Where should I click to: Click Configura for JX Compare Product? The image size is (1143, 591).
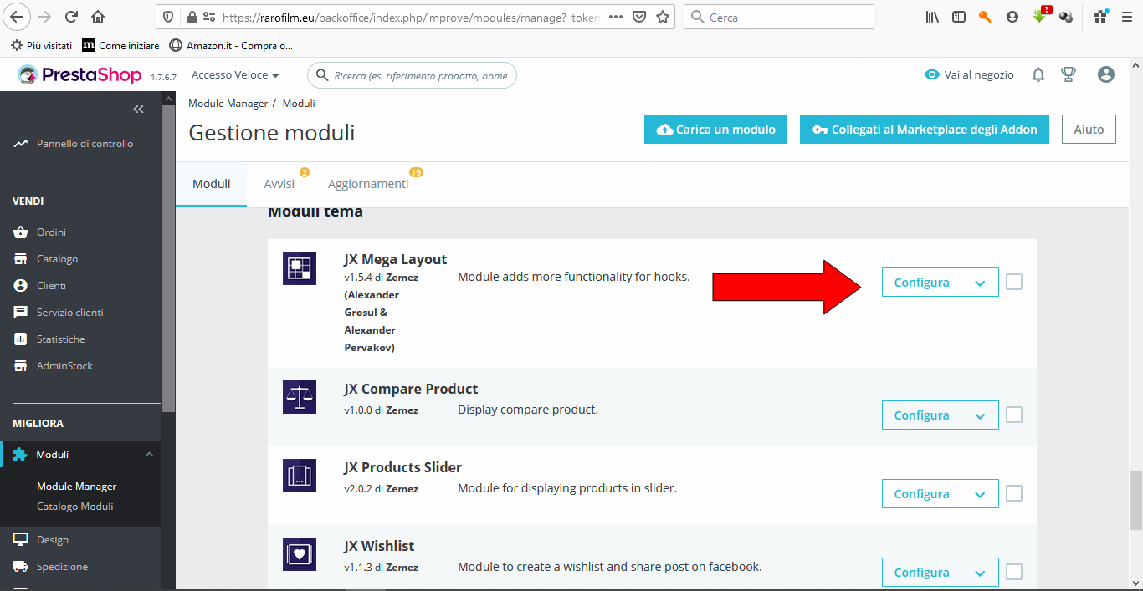coord(921,415)
